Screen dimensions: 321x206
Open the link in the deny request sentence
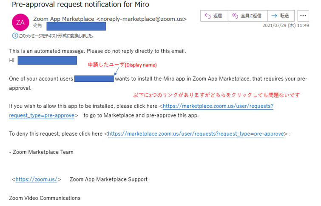pyautogui.click(x=196, y=134)
